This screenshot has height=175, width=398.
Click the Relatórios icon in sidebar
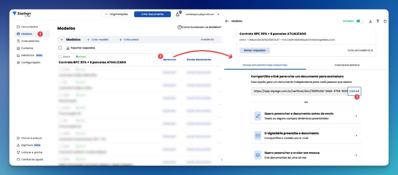tap(18, 55)
